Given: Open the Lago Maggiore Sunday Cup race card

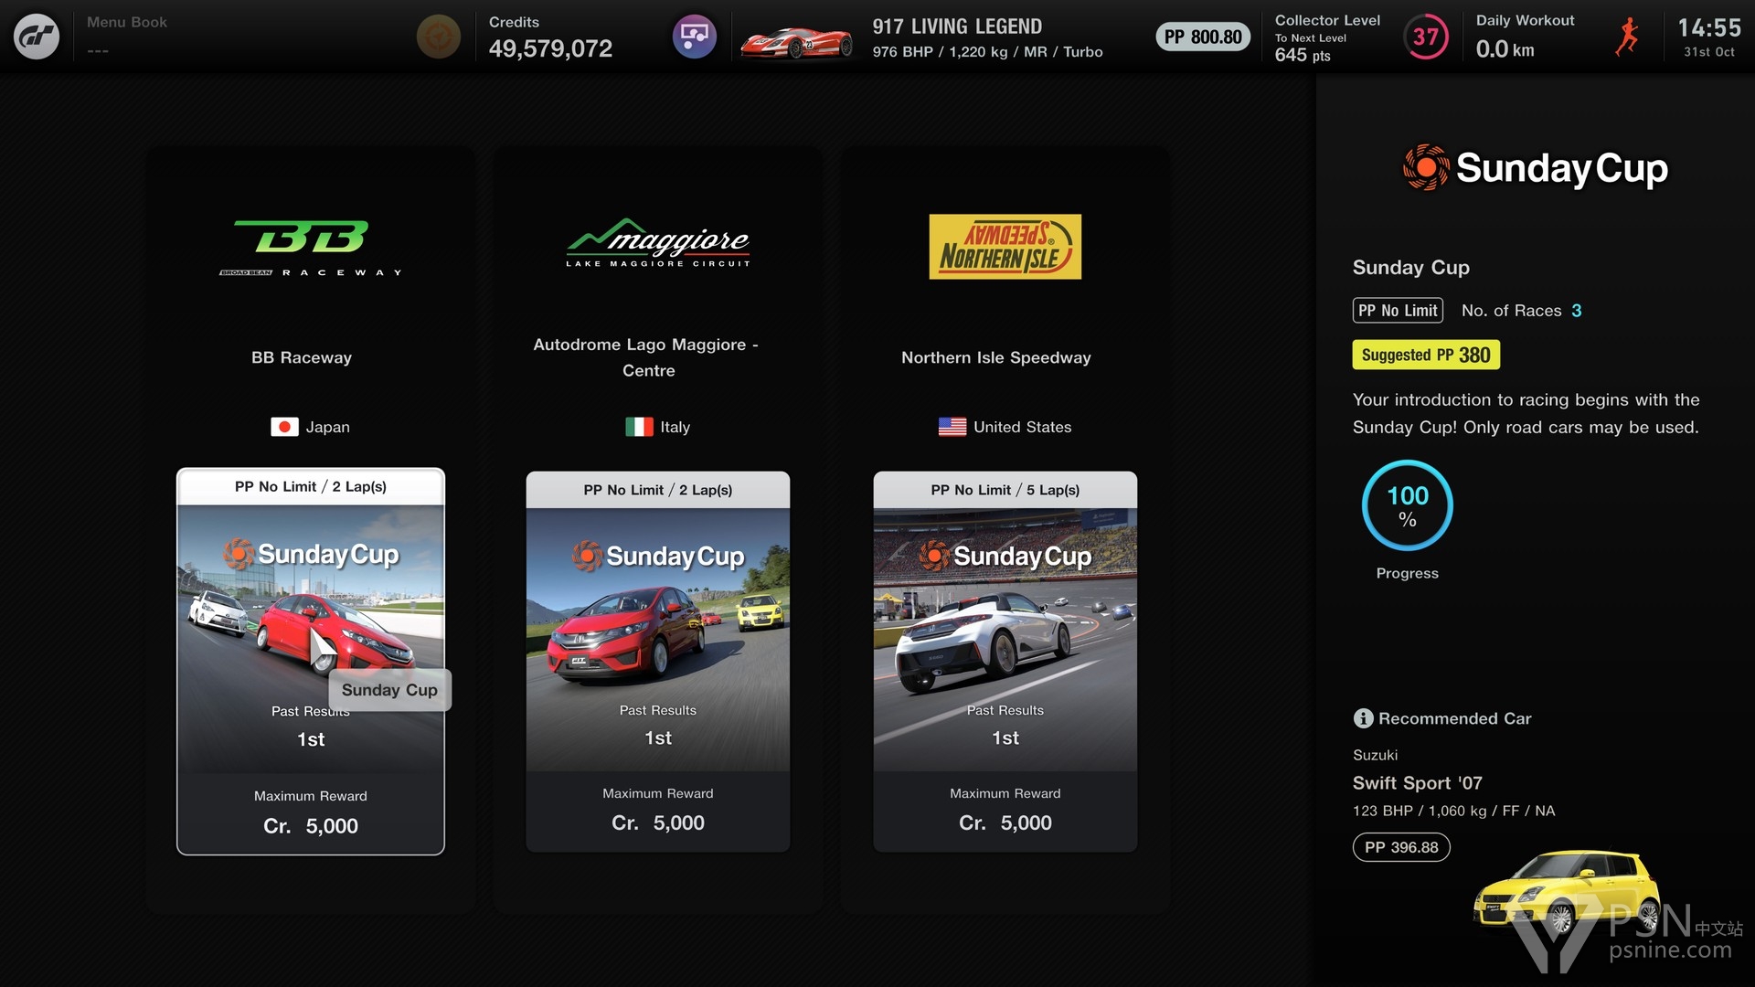Looking at the screenshot, I should point(658,662).
